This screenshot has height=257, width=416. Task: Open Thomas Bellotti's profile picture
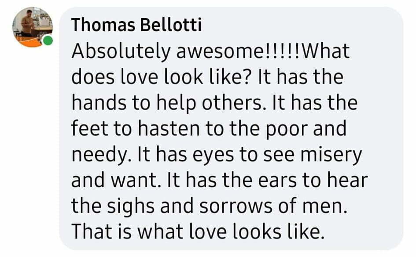point(33,27)
